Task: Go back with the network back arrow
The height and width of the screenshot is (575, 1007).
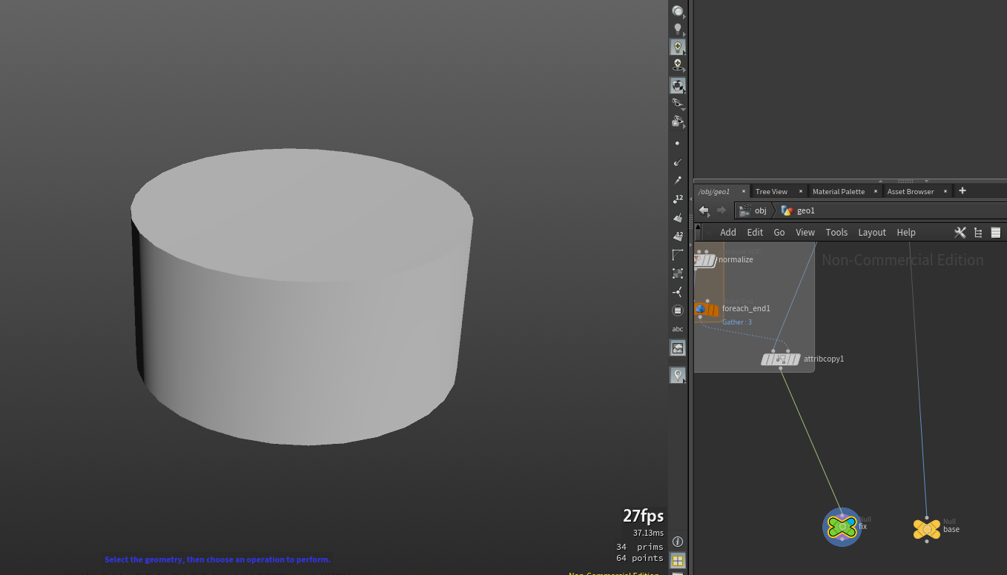Action: 704,210
